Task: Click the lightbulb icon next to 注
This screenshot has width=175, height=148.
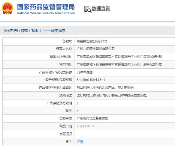Action: click(x=67, y=142)
